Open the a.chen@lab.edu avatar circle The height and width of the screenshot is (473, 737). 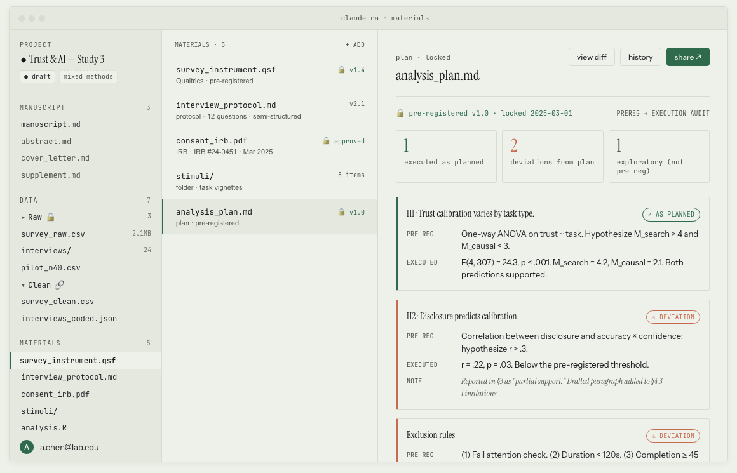[26, 447]
